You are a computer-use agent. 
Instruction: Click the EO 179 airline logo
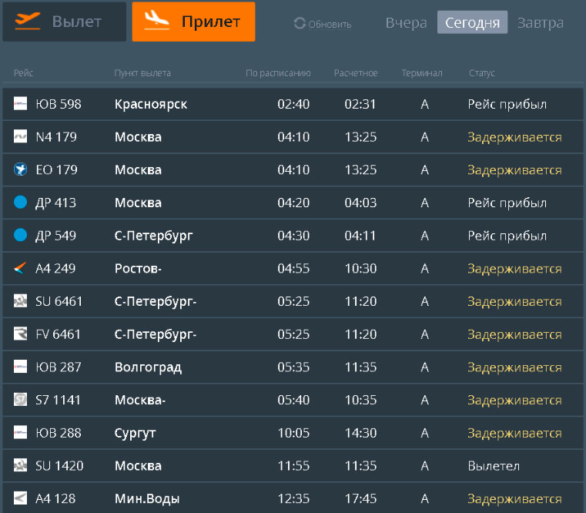(21, 169)
